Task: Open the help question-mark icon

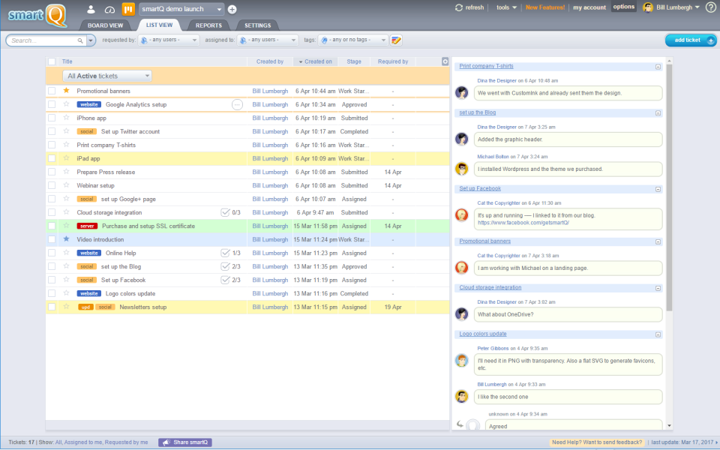Action: [x=711, y=7]
